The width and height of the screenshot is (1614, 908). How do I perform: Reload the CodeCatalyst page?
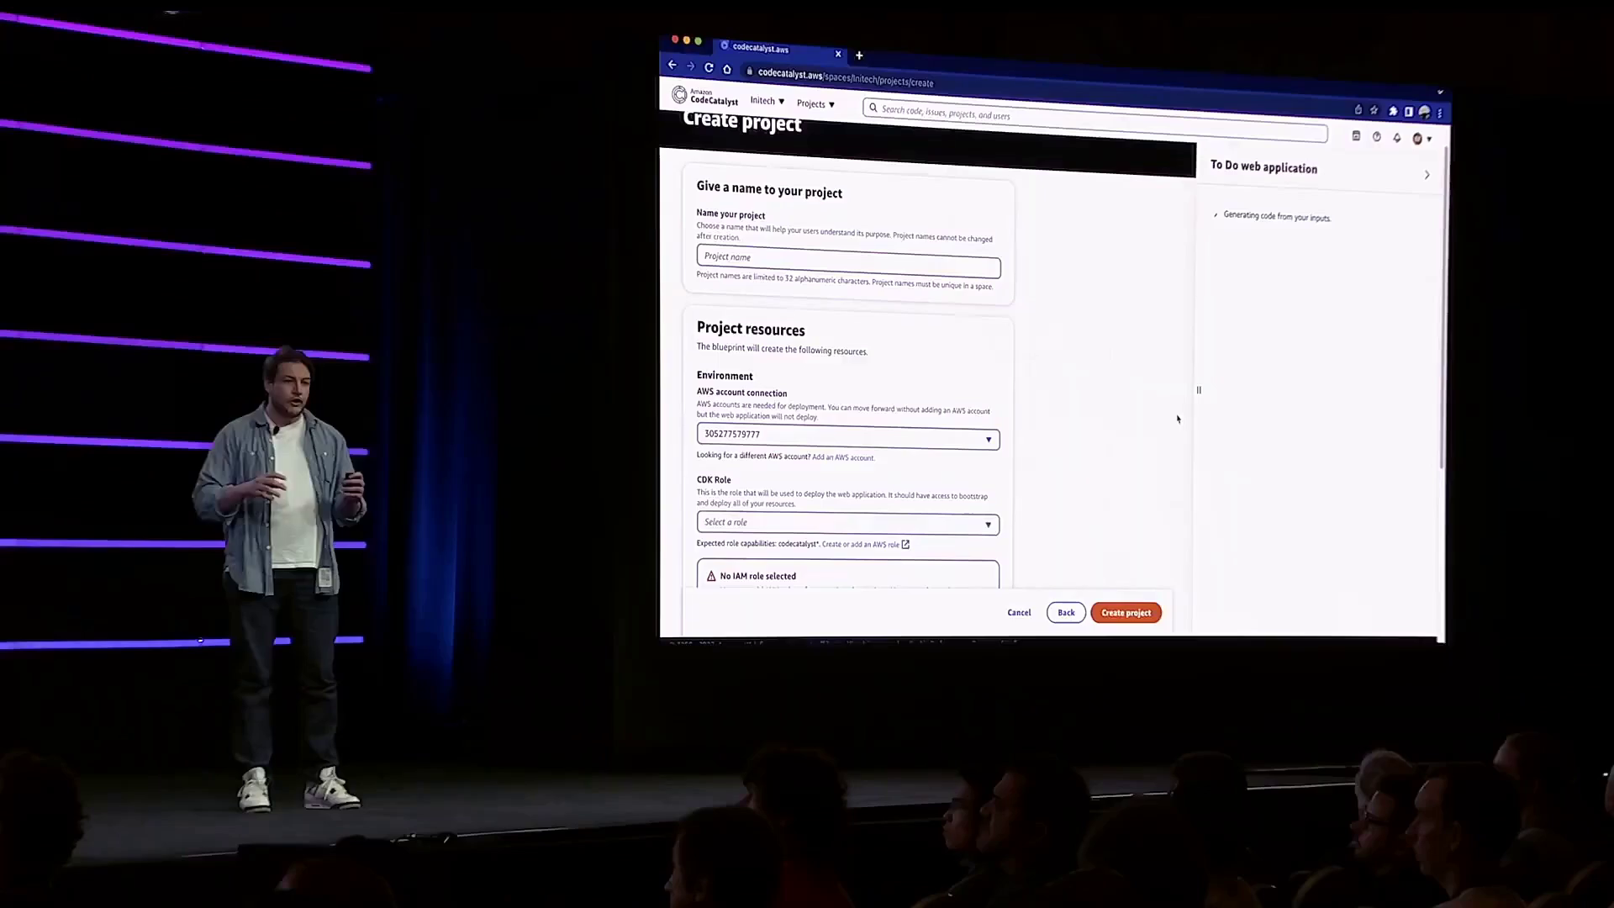[709, 67]
